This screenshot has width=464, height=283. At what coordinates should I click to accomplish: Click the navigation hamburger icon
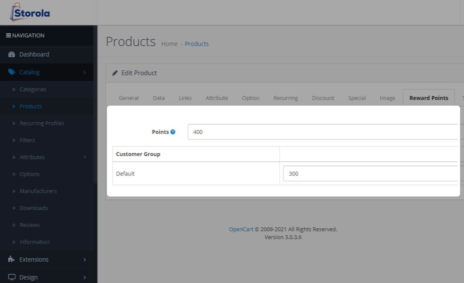(8, 36)
